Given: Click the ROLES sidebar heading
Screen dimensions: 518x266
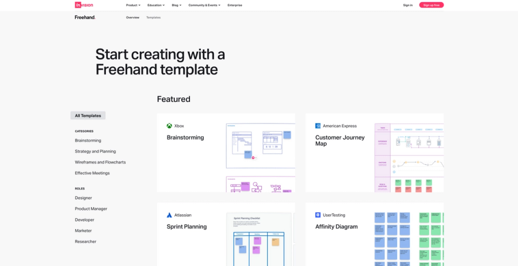Looking at the screenshot, I should (80, 189).
